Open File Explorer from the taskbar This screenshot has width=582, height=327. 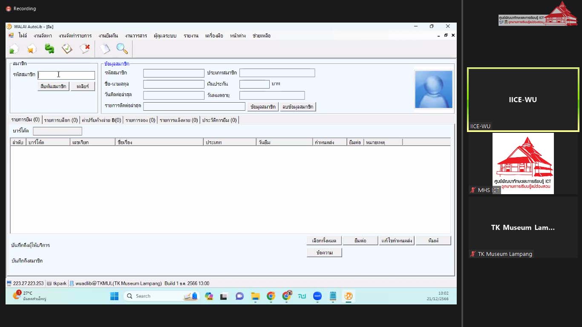(255, 296)
